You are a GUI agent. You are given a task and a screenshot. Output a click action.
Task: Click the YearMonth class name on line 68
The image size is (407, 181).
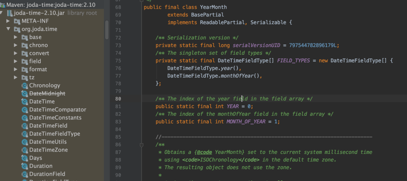pyautogui.click(x=213, y=7)
